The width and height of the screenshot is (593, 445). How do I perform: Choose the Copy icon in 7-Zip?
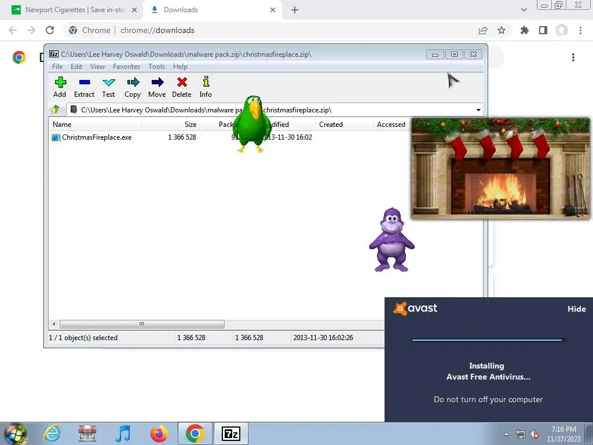[x=133, y=87]
